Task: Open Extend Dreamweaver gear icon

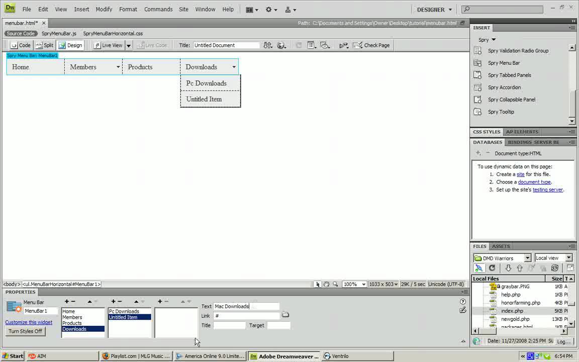Action: [271, 10]
